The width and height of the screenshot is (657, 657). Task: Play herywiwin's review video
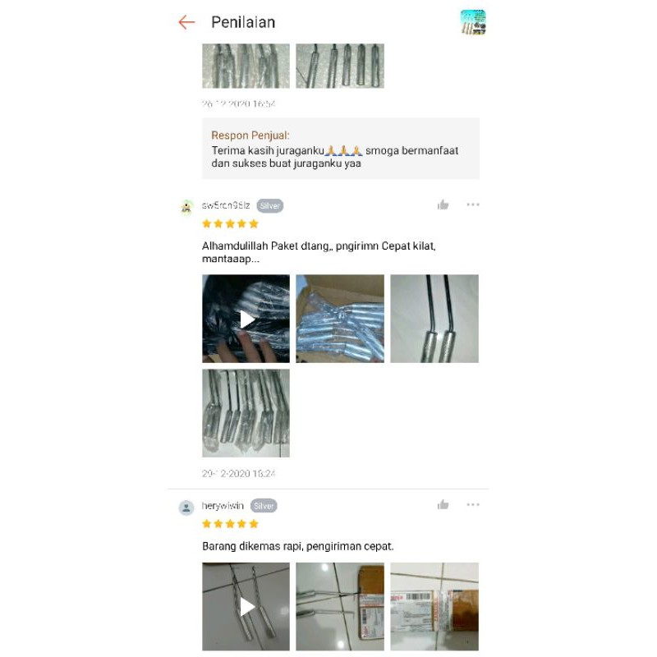(x=246, y=607)
